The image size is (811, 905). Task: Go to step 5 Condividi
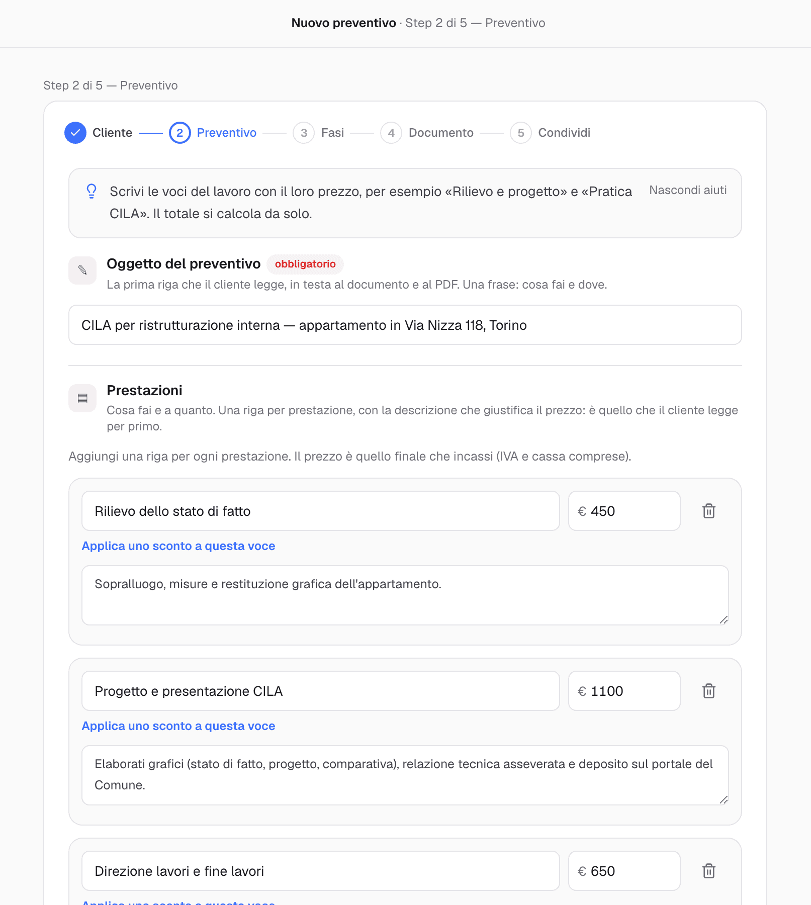(550, 133)
